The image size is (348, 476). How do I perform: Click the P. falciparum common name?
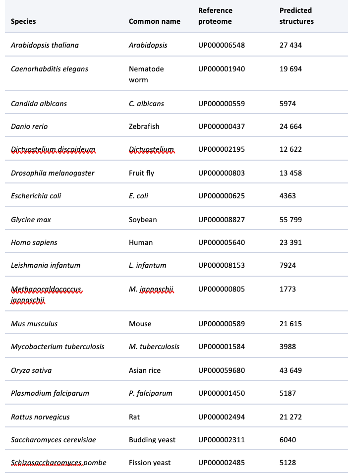click(151, 393)
